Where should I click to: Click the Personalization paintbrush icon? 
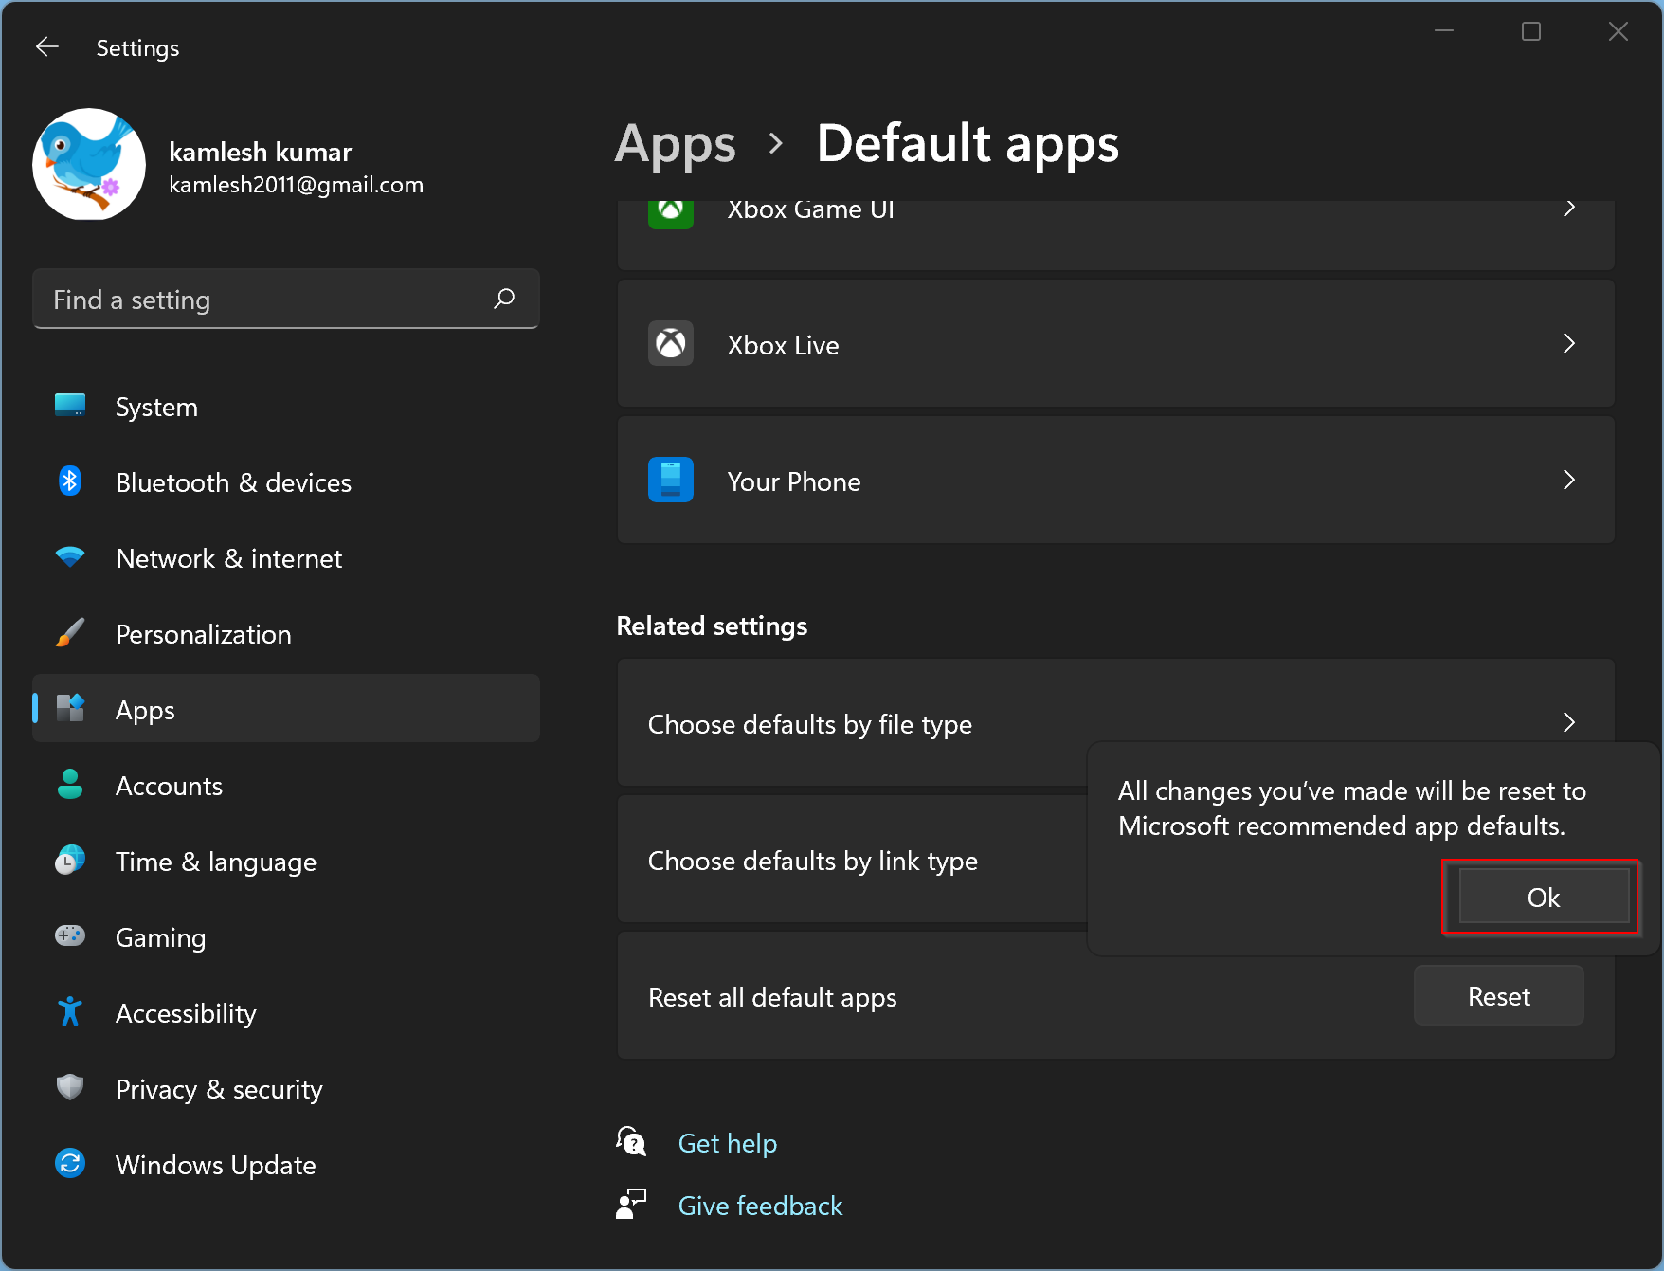click(70, 633)
